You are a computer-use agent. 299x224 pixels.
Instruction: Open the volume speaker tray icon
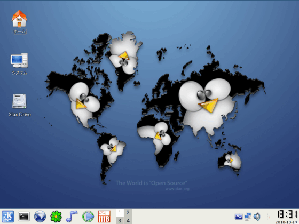[x=257, y=217]
